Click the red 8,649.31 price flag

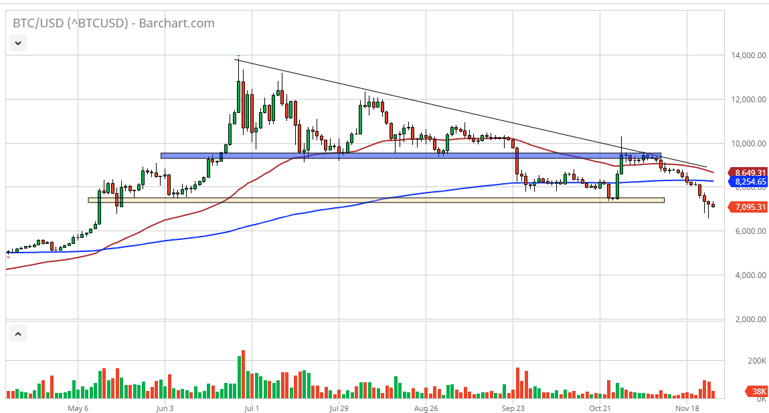coord(749,172)
